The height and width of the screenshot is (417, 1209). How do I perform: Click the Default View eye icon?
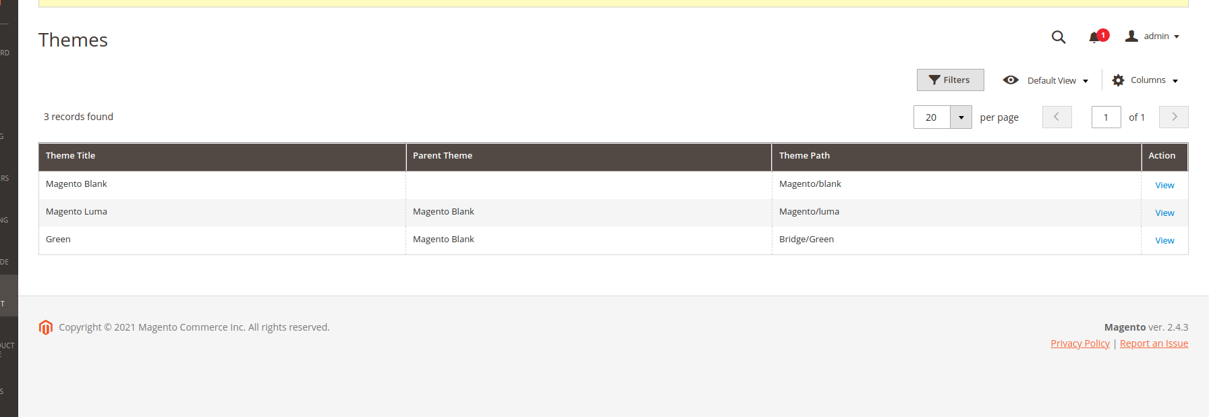(x=1011, y=80)
